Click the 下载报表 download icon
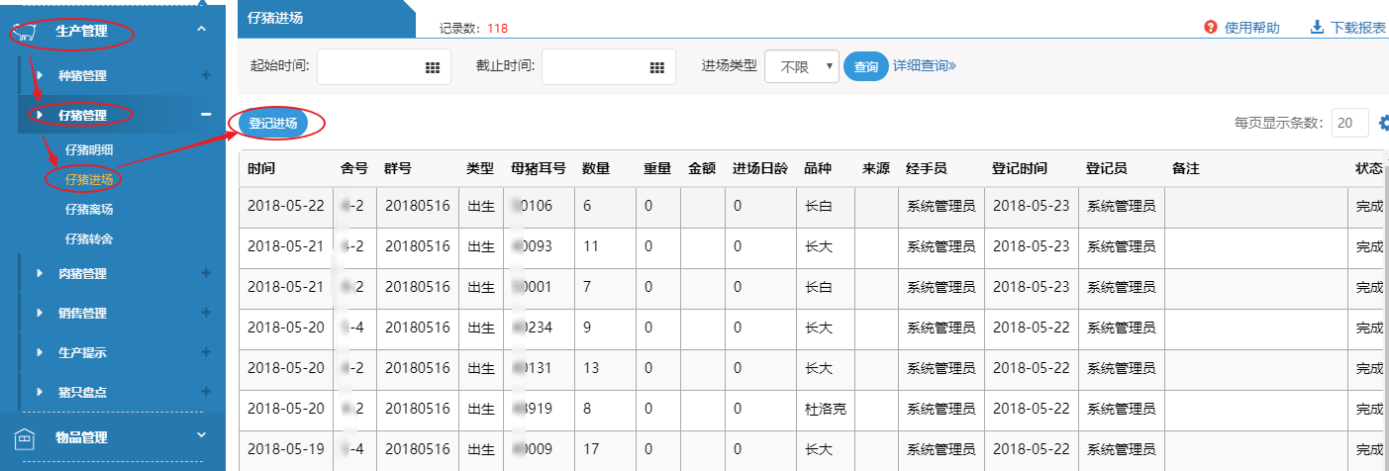This screenshot has height=471, width=1389. point(1317,27)
